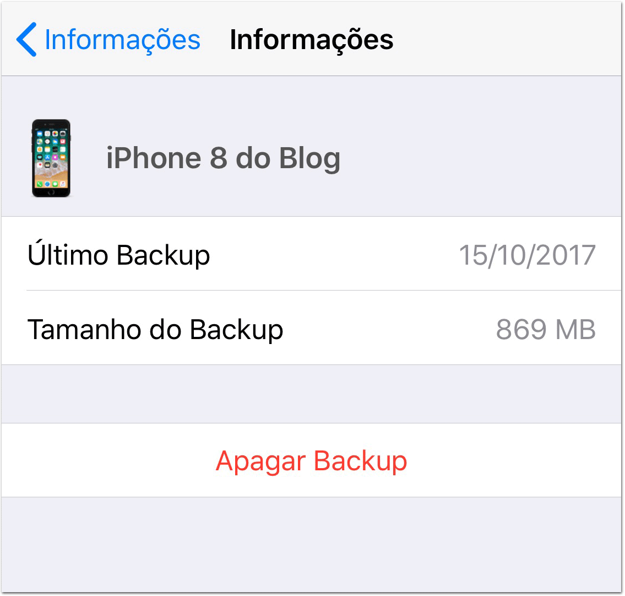The width and height of the screenshot is (625, 596).
Task: Tap the blue back chevron arrow
Action: tap(26, 40)
